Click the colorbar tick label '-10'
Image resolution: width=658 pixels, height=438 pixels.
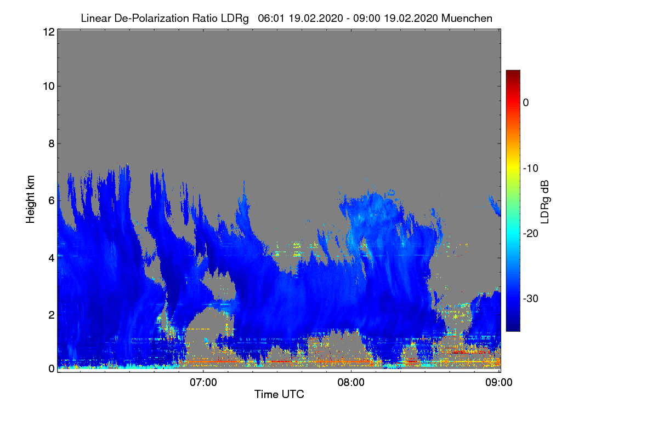point(531,168)
